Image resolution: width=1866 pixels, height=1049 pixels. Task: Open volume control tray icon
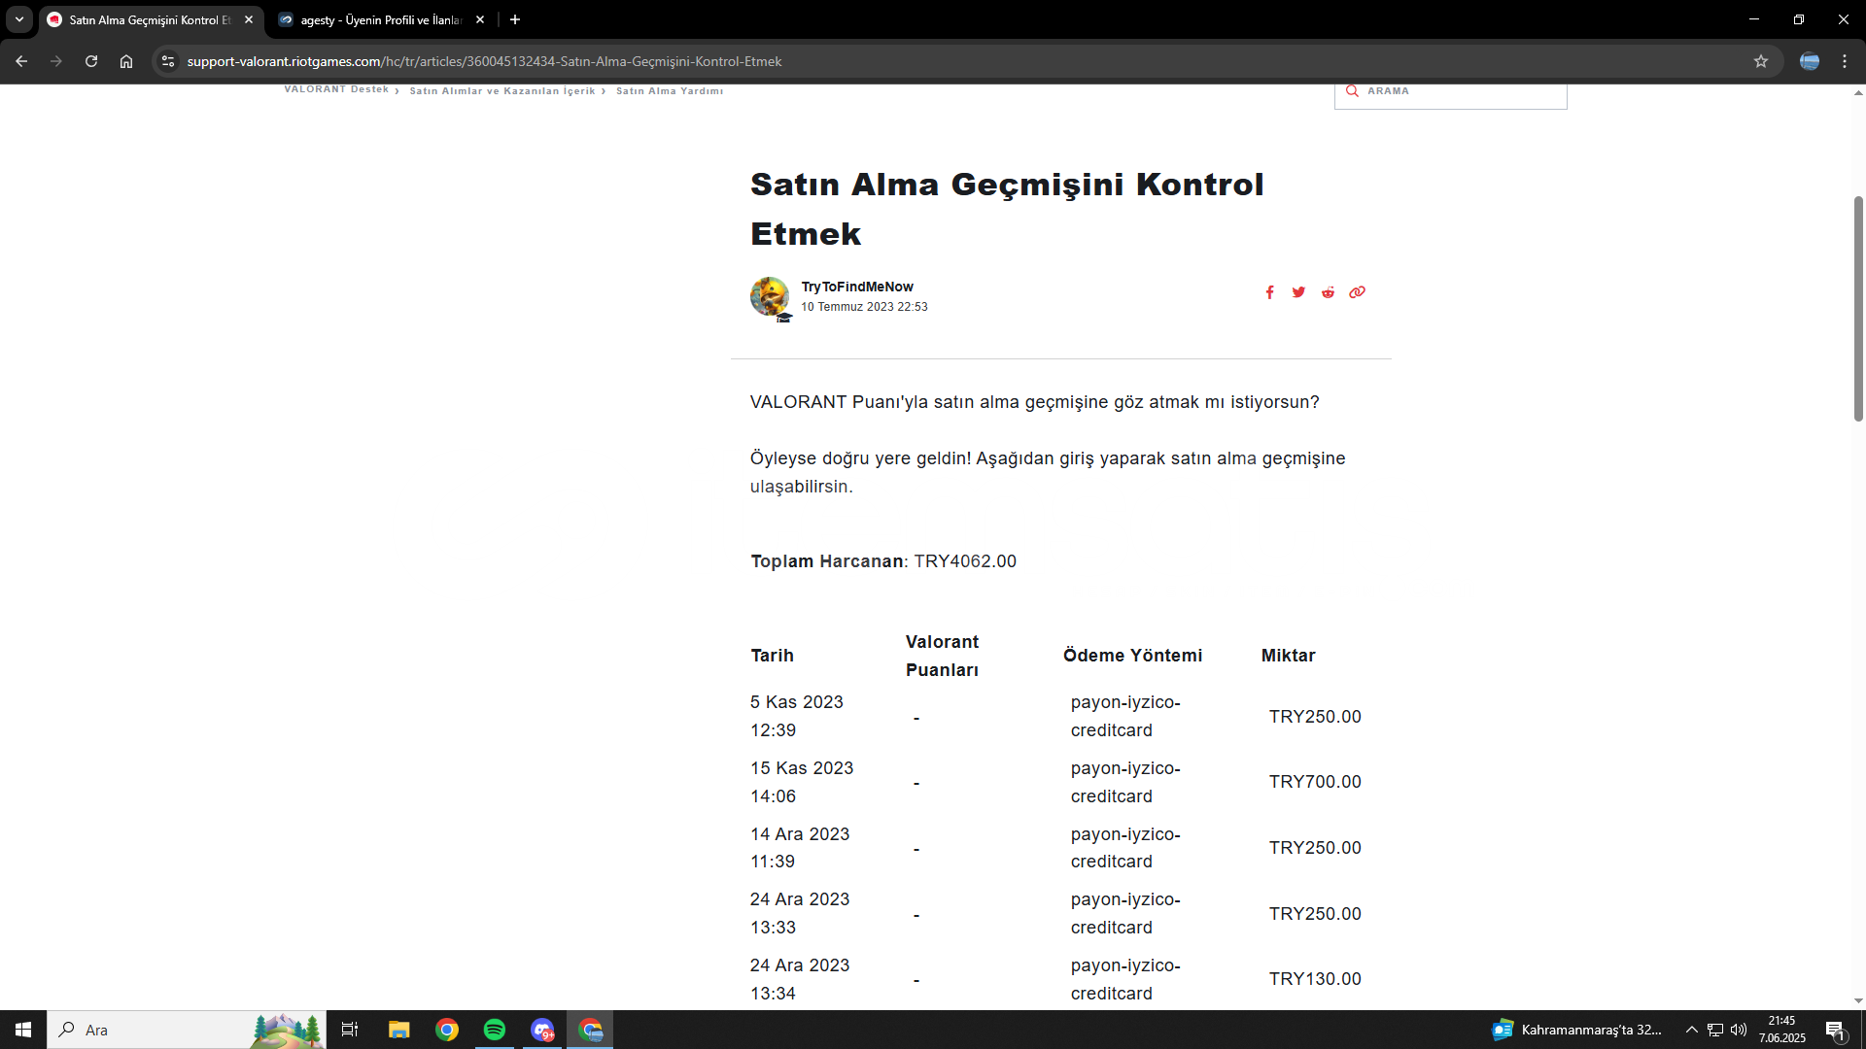[1739, 1030]
